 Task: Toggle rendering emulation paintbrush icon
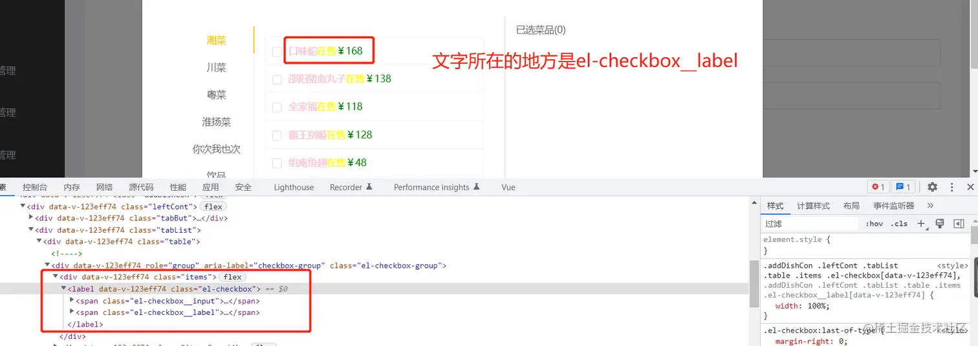point(940,224)
